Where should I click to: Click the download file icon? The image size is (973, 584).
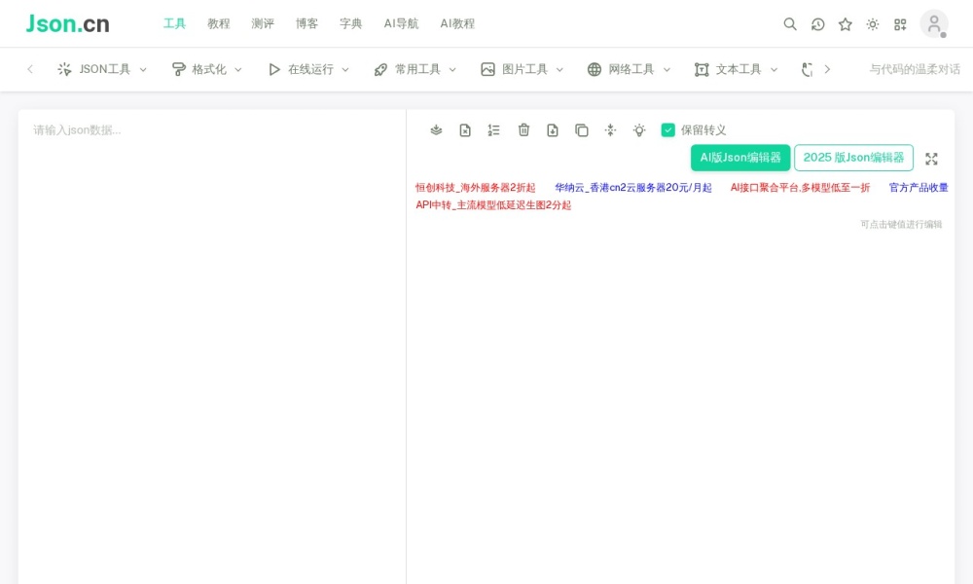click(553, 129)
